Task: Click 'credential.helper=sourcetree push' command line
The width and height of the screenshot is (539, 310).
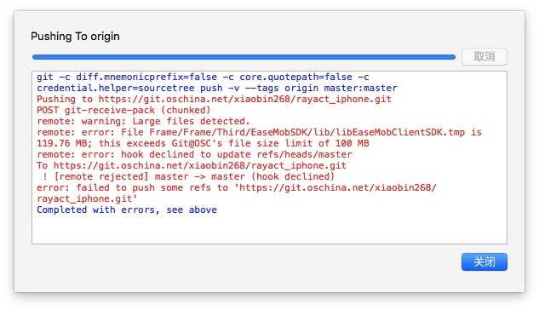Action: [217, 88]
